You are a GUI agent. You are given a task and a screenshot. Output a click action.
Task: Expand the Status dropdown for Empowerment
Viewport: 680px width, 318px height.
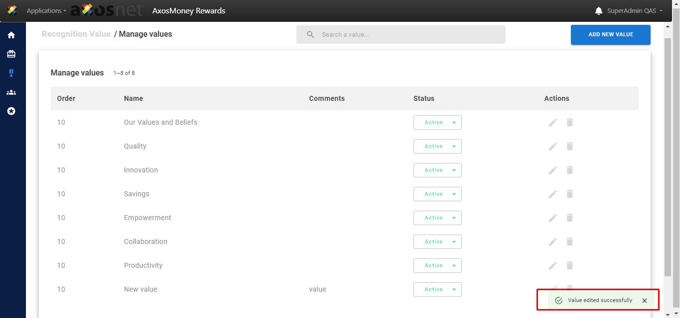[x=437, y=218]
